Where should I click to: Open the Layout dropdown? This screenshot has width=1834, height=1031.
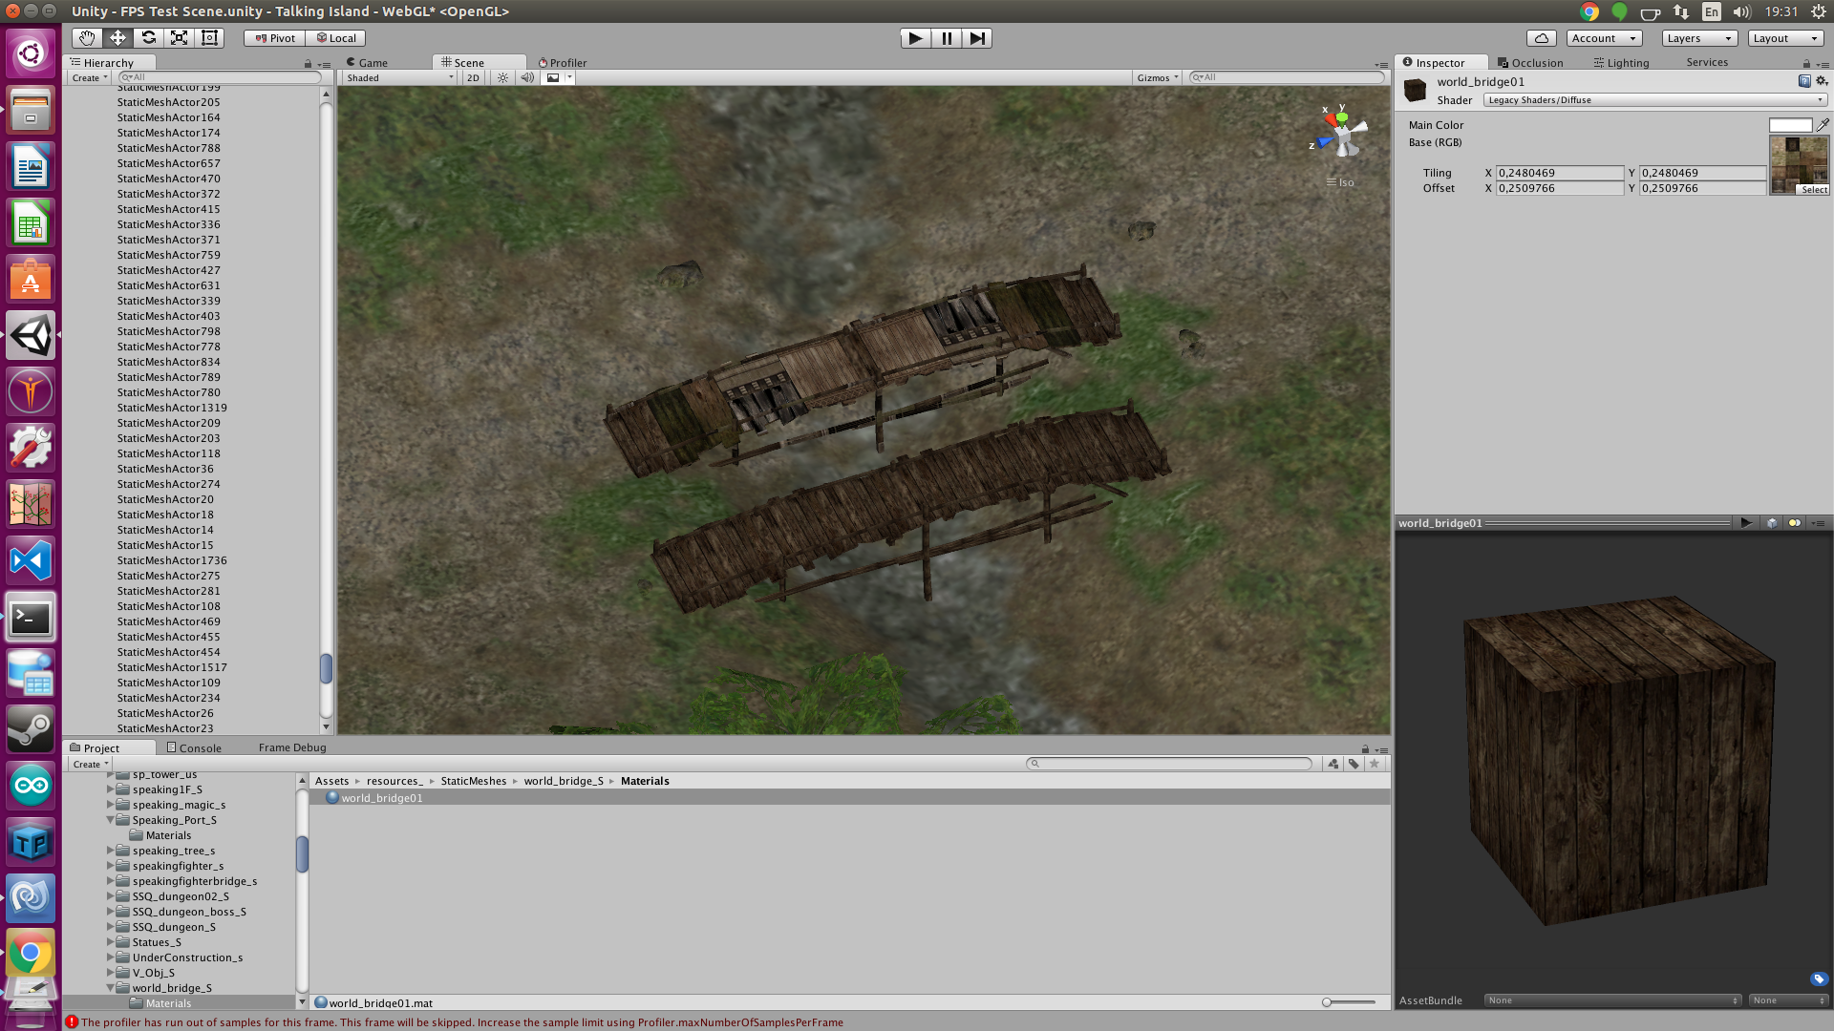[x=1785, y=38]
